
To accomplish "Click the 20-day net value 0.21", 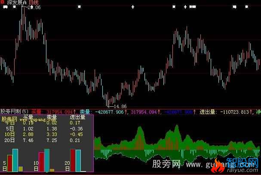I will tap(75, 140).
